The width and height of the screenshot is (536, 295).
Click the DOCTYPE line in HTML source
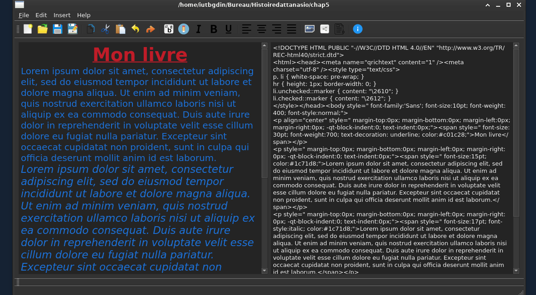point(389,51)
